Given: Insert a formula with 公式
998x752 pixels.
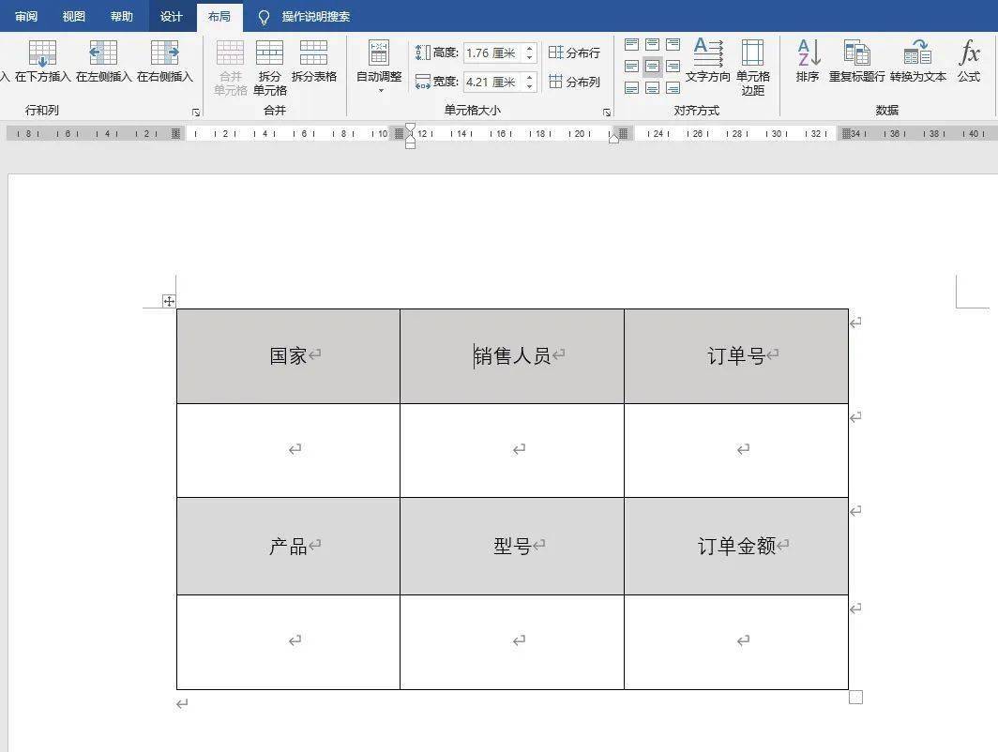Looking at the screenshot, I should [x=969, y=61].
